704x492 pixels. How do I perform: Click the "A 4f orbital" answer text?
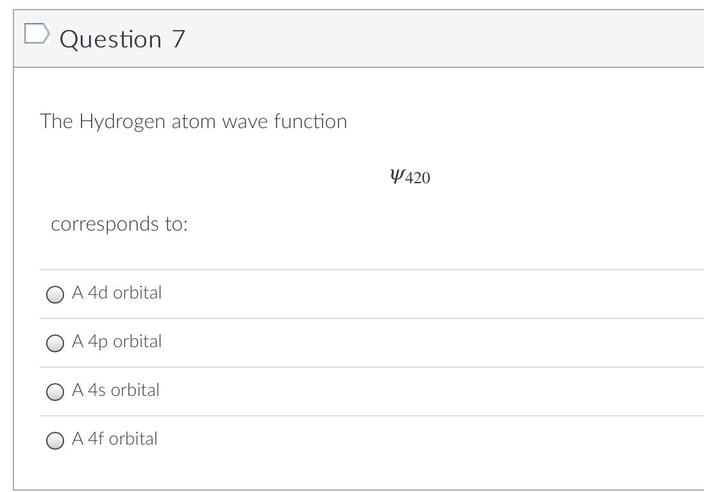[x=114, y=439]
